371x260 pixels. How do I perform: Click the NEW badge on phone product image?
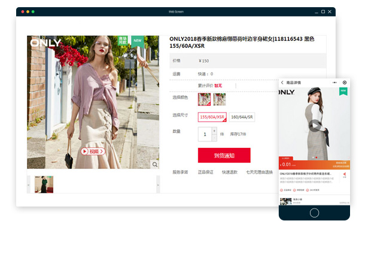(343, 92)
